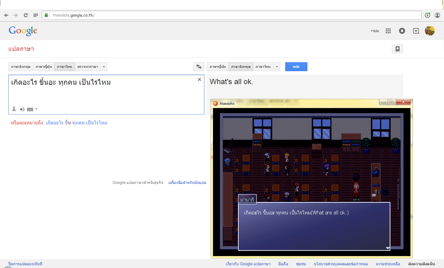Go forward in the browser
This screenshot has height=268, width=444.
pyautogui.click(x=16, y=15)
